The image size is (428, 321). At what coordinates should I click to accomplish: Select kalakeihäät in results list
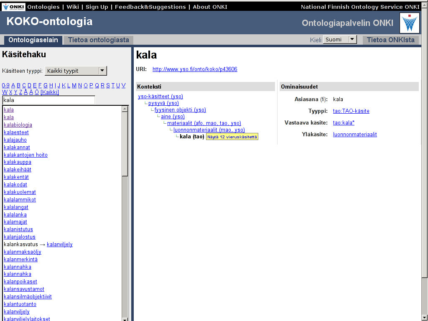[x=18, y=170]
